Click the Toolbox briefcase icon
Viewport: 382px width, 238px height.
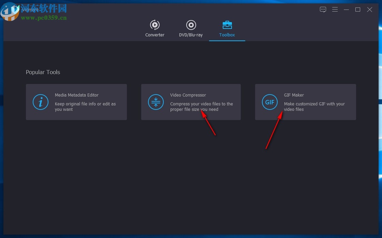tap(227, 25)
